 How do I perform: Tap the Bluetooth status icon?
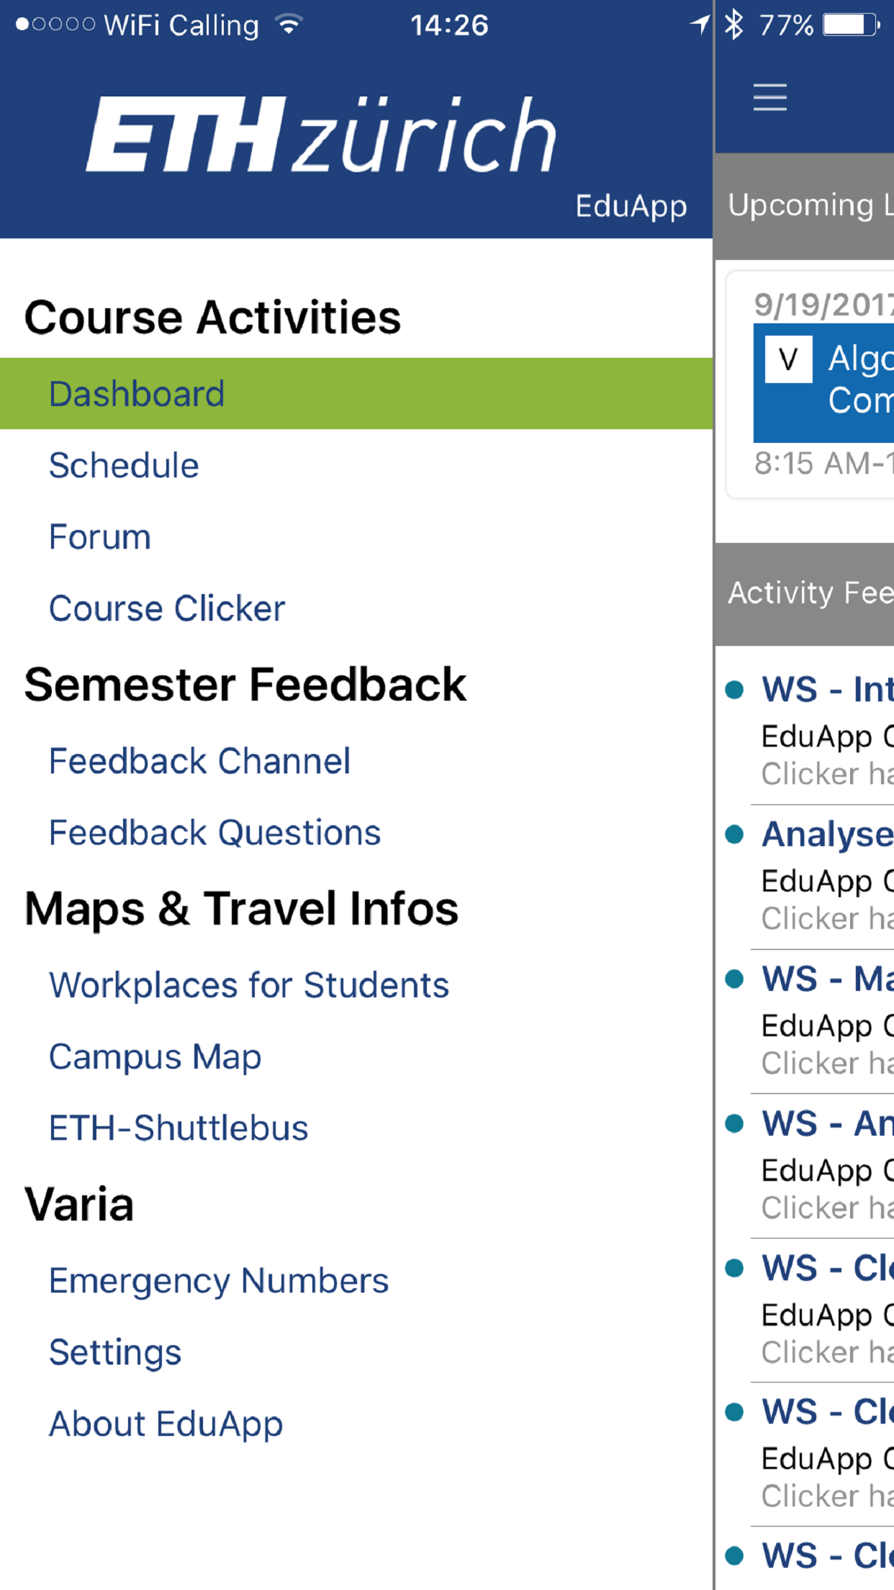pos(733,25)
